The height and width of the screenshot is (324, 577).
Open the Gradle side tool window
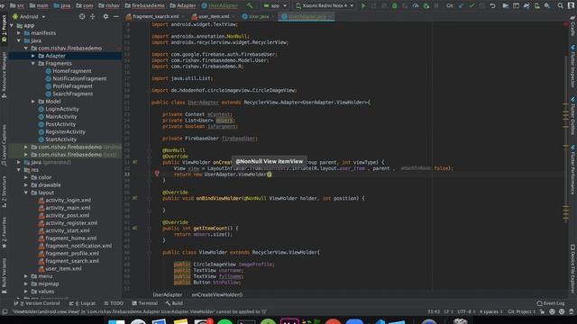coord(573,26)
